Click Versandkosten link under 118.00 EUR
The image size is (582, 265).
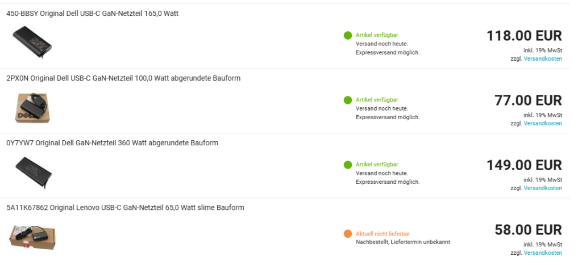[x=543, y=58]
